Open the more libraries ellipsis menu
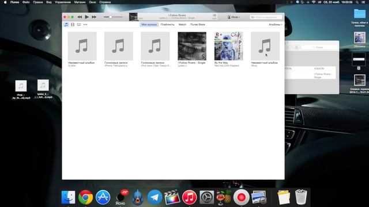 click(x=85, y=24)
